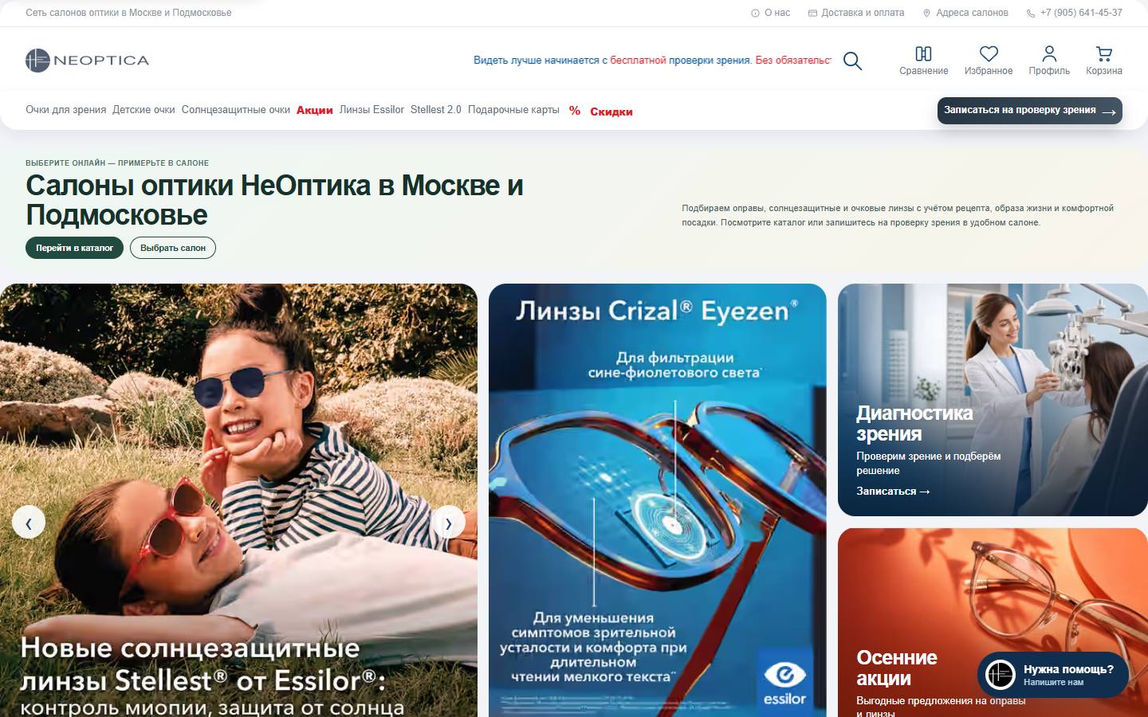Open the search magnifier icon
The width and height of the screenshot is (1148, 717).
coord(852,61)
